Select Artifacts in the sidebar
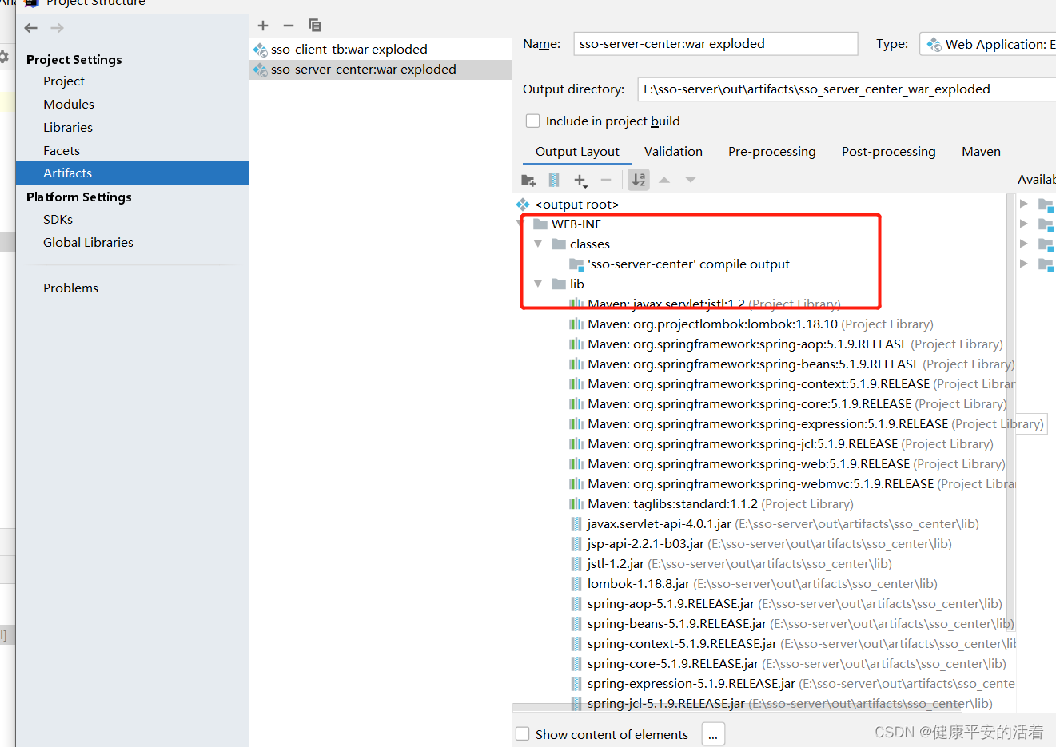This screenshot has height=747, width=1056. click(x=132, y=173)
